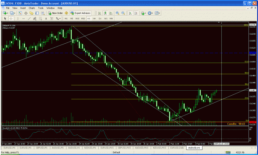Select the Cursor arrow tool
The width and height of the screenshot is (258, 155).
5,19
